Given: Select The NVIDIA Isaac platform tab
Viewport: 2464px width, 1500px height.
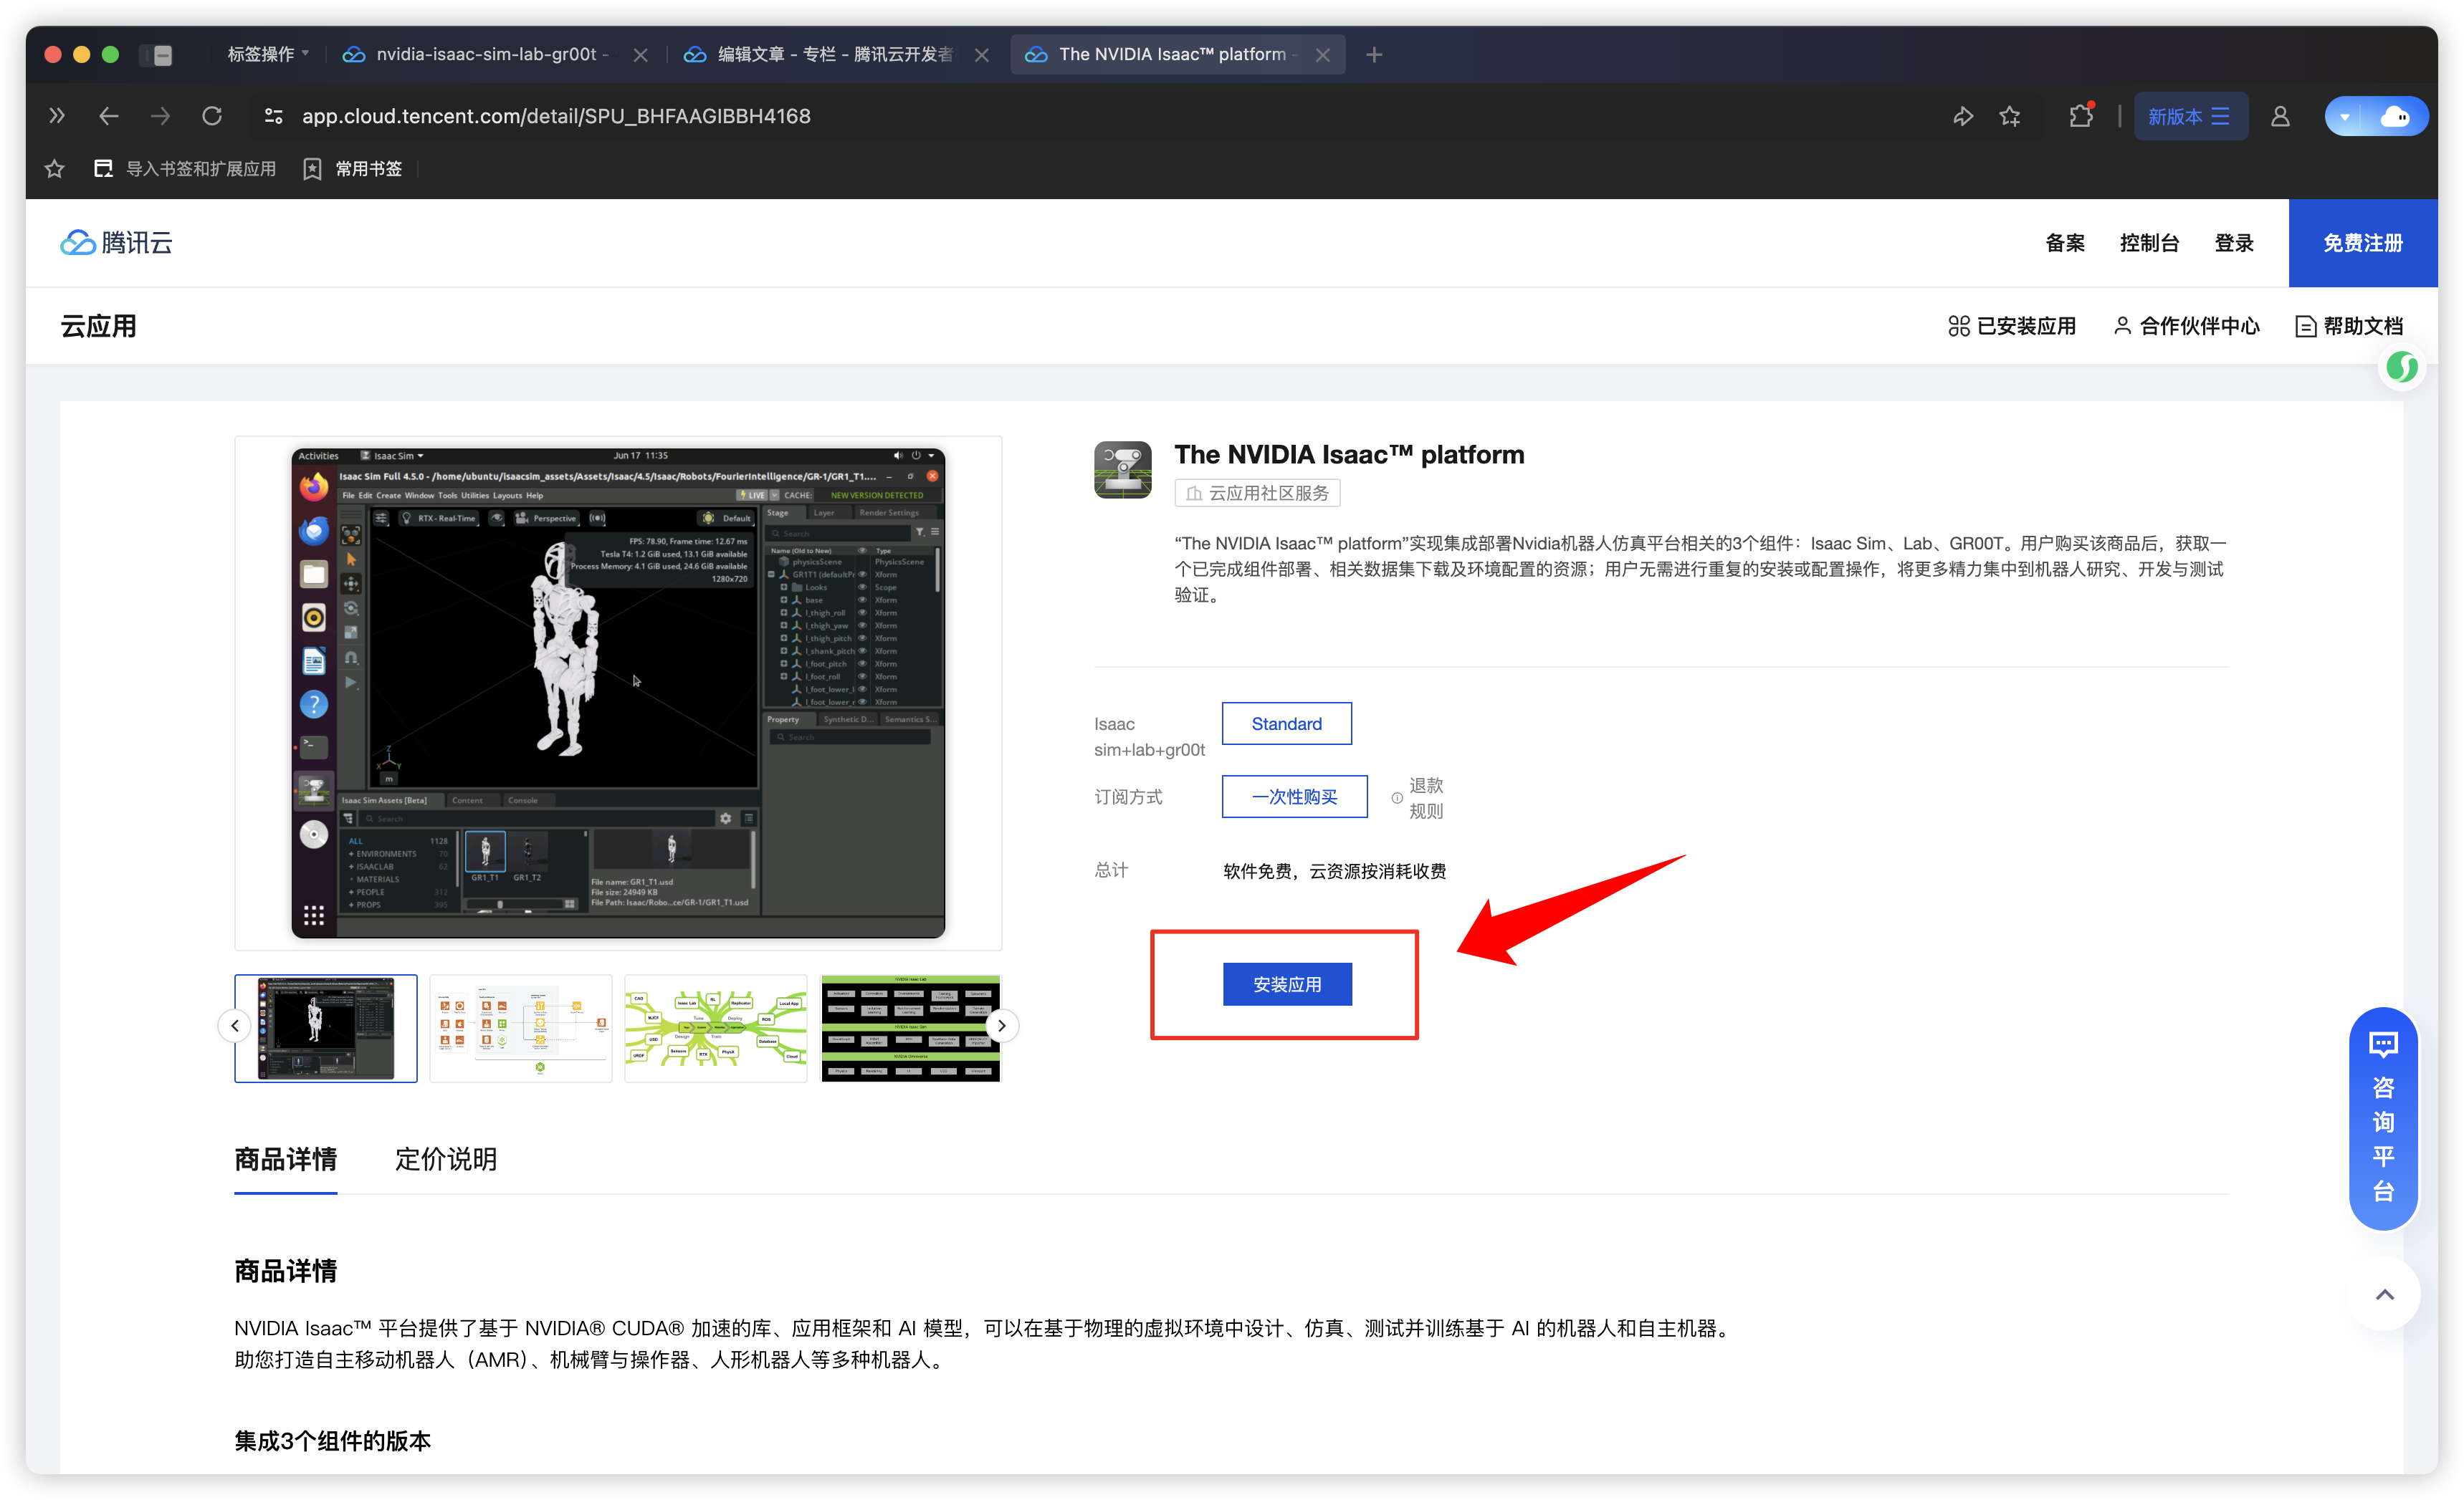Looking at the screenshot, I should tap(1177, 54).
